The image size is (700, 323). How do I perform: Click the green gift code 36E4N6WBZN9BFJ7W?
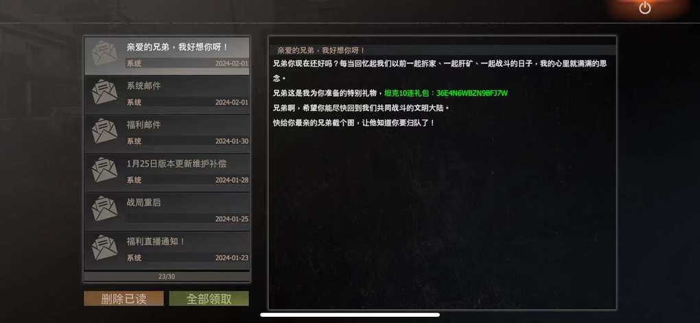(472, 93)
